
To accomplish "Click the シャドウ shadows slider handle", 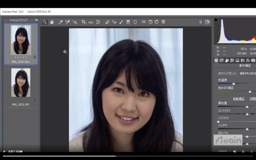I will pyautogui.click(x=247, y=129).
